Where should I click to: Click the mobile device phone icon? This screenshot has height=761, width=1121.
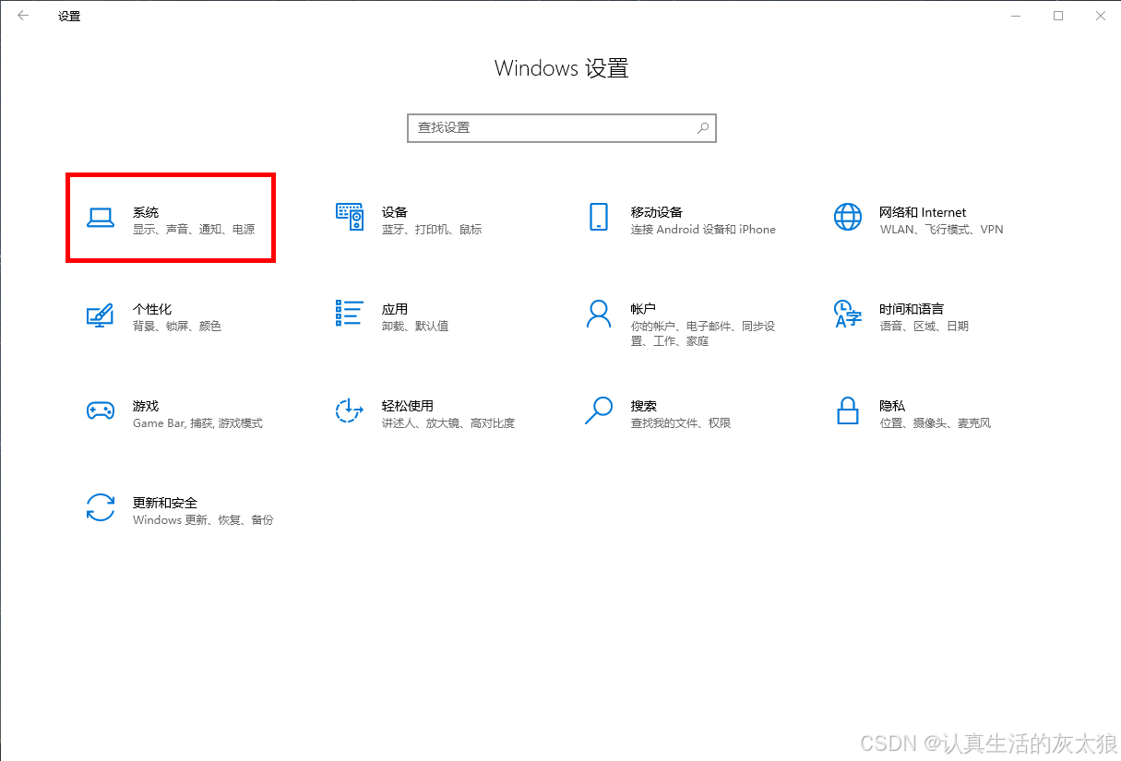point(599,217)
